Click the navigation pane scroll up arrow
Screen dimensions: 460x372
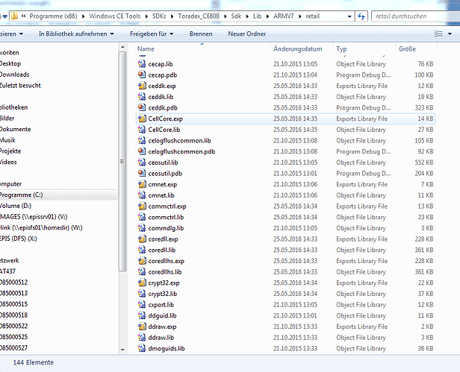(x=122, y=47)
